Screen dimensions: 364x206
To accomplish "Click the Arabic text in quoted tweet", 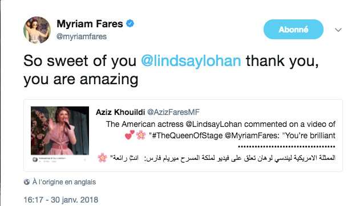I will (x=223, y=158).
